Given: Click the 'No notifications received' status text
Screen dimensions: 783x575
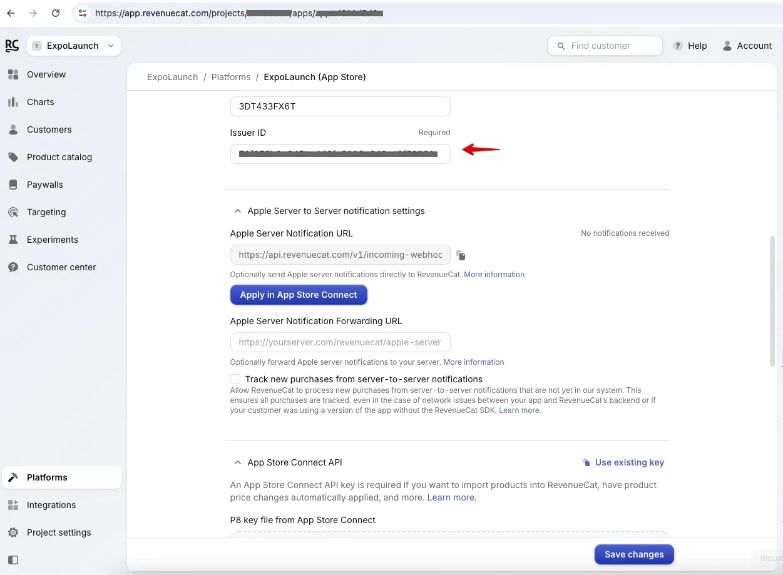Looking at the screenshot, I should 625,233.
